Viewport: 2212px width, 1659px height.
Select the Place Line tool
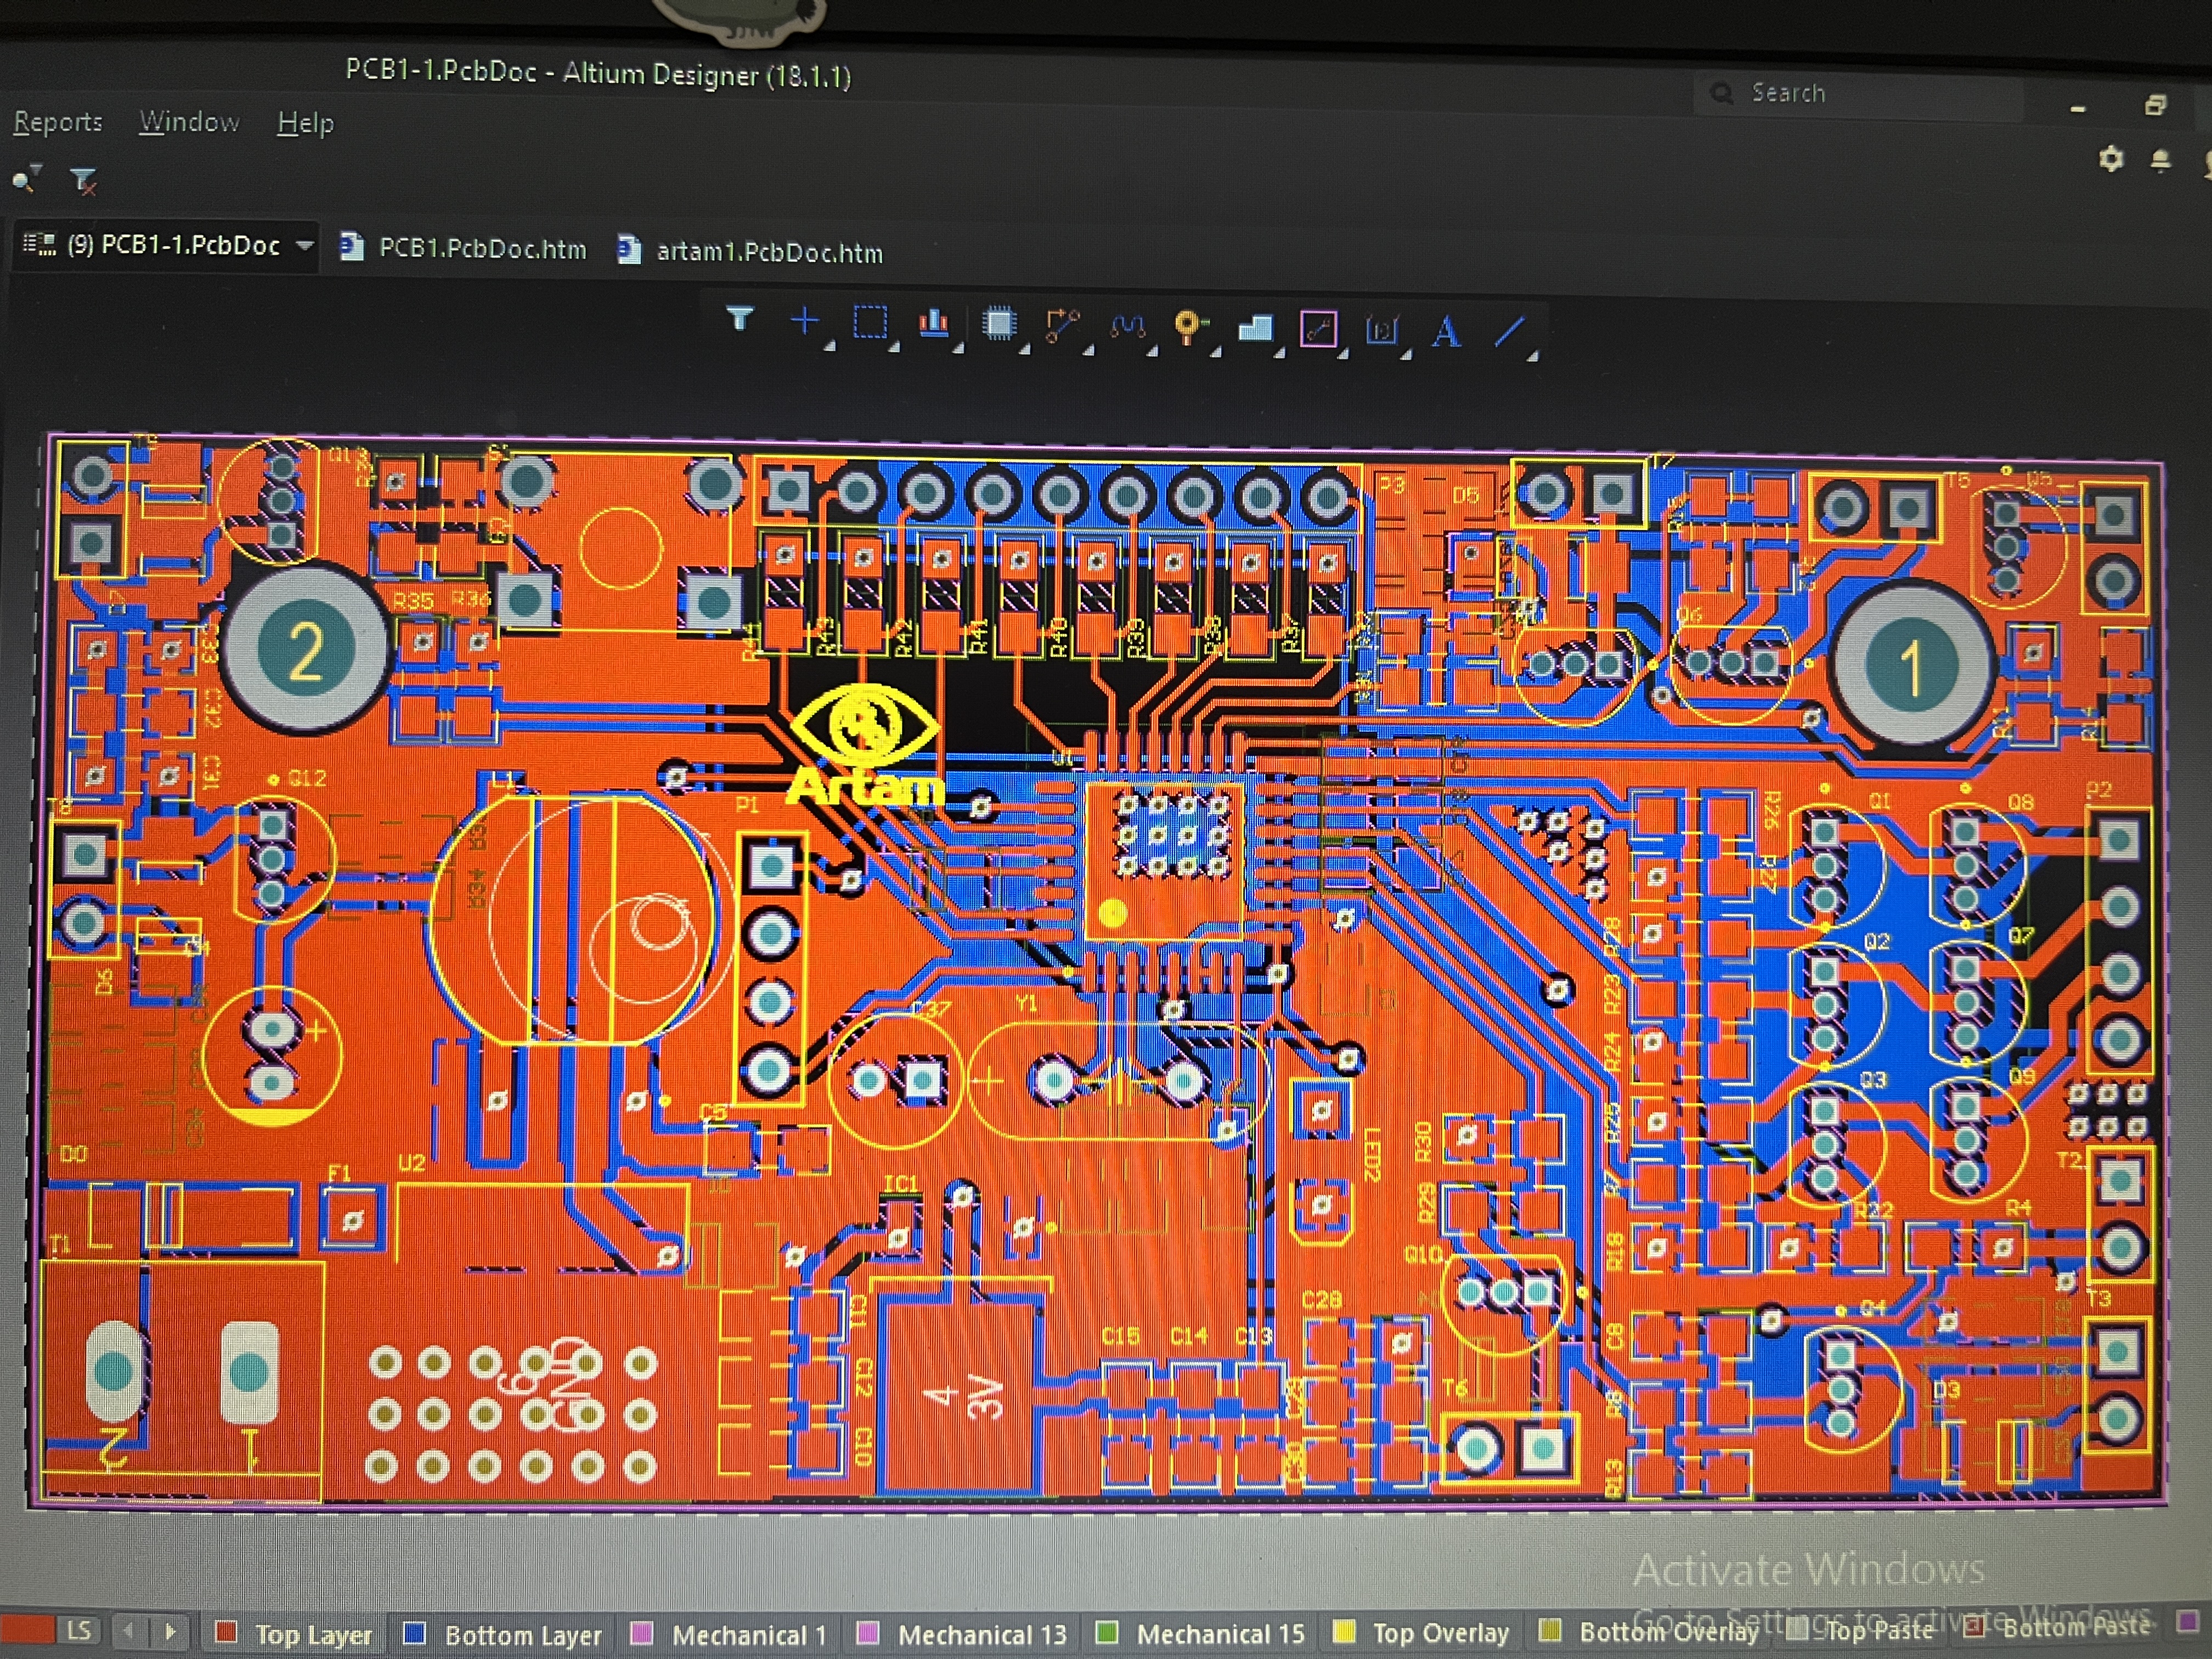click(1509, 332)
